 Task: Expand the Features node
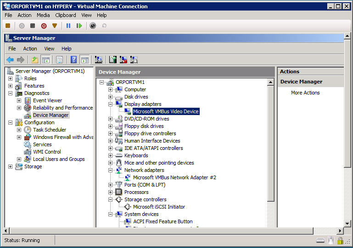(10, 86)
